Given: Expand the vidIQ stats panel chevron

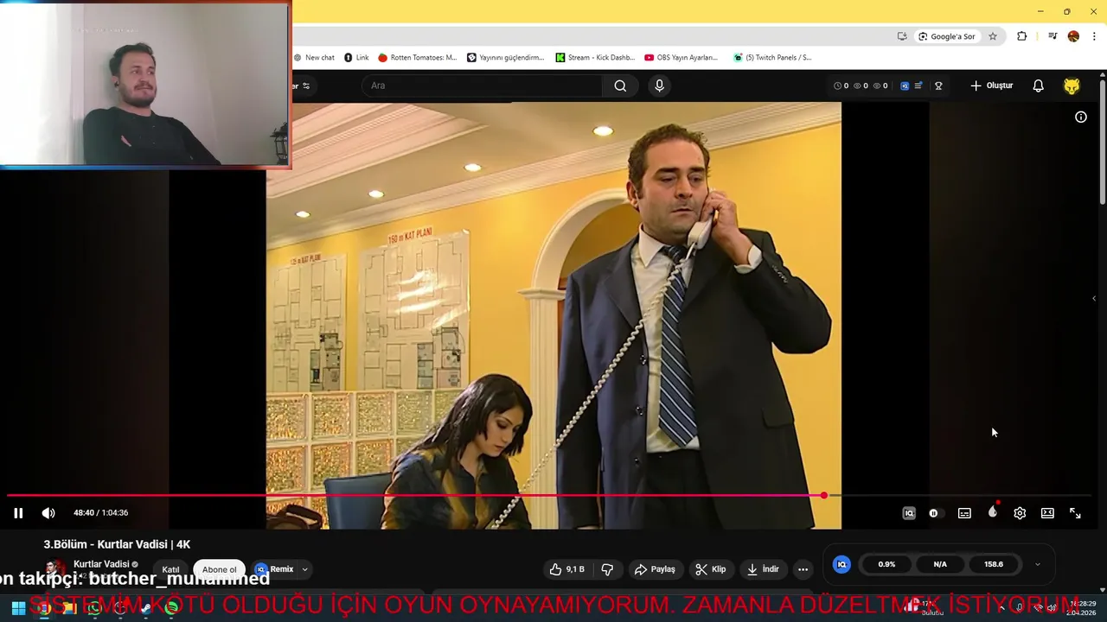Looking at the screenshot, I should click(1037, 564).
